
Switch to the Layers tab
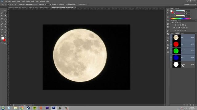coord(172,33)
